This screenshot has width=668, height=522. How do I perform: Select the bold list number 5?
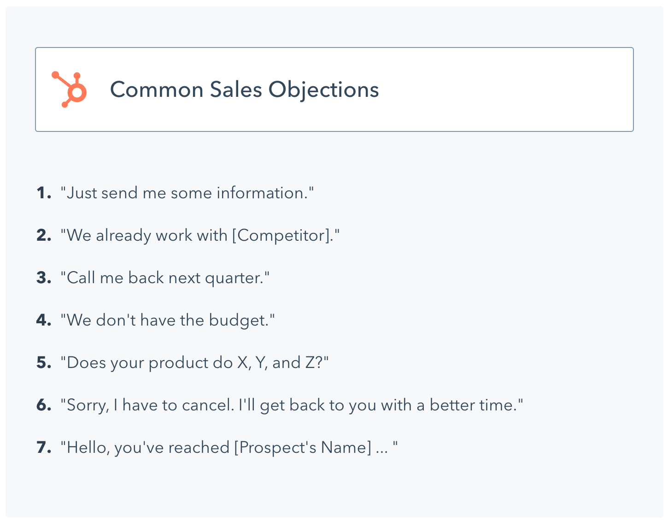(43, 362)
